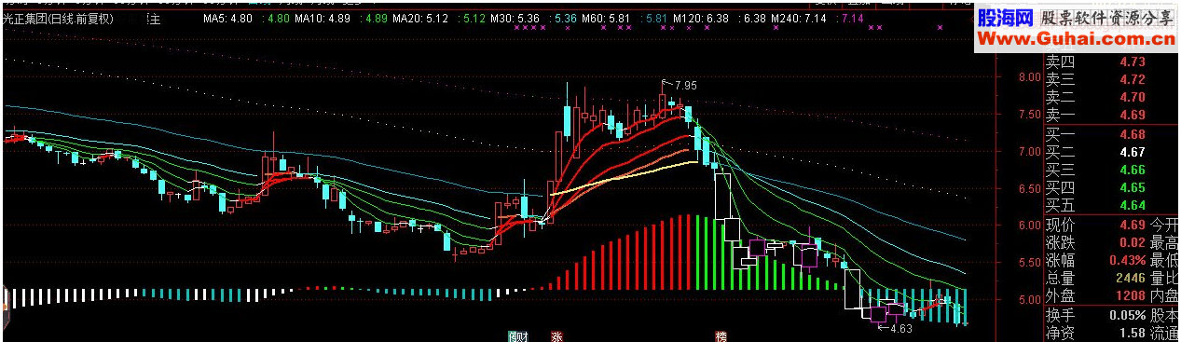Select the M120: 6.38 indicator label

[x=702, y=19]
